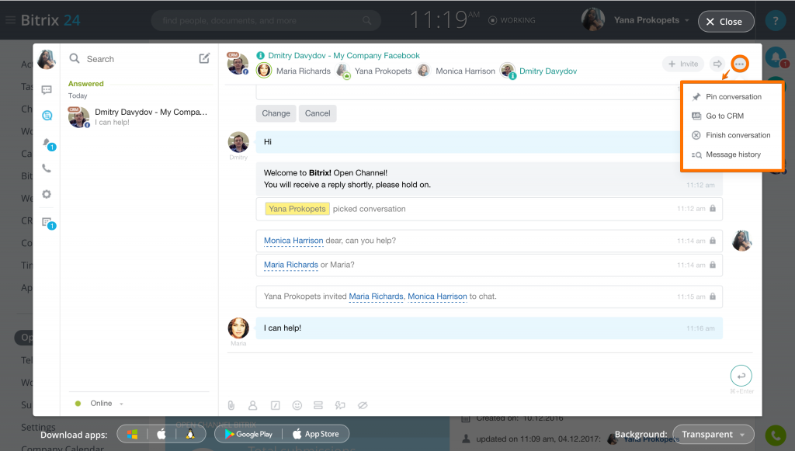Open the telephony phone icon in sidebar
Screen dimensions: 795x451
pos(47,168)
